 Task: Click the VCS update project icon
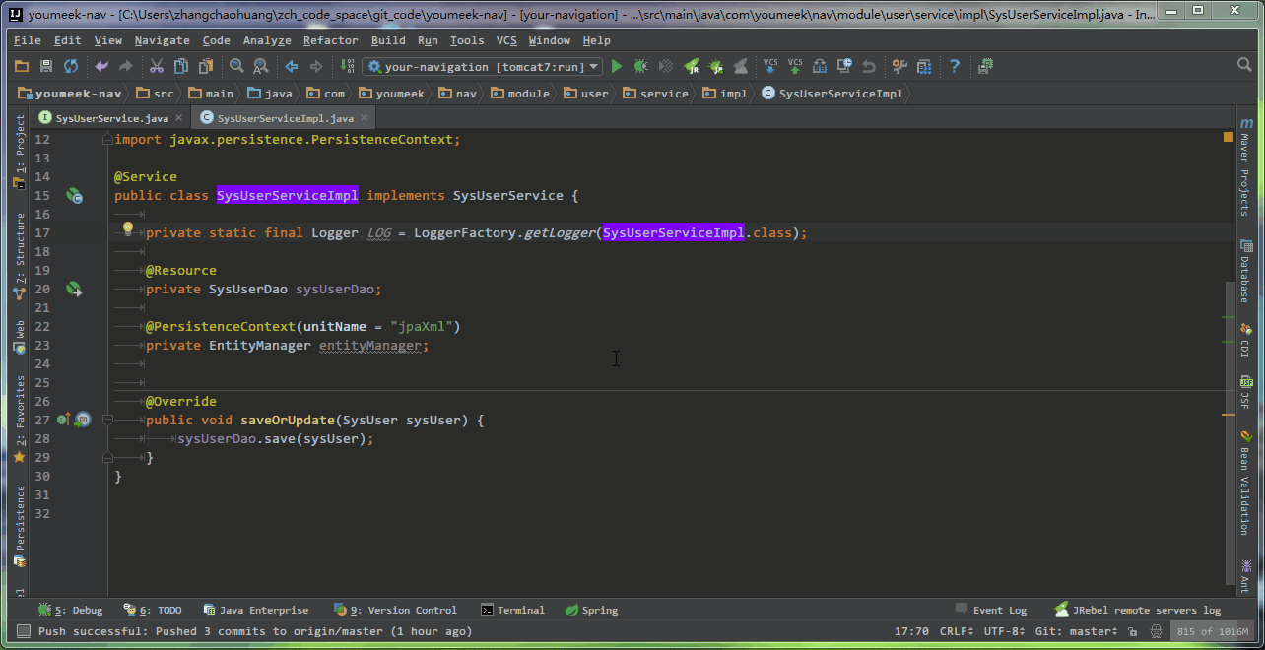[770, 66]
